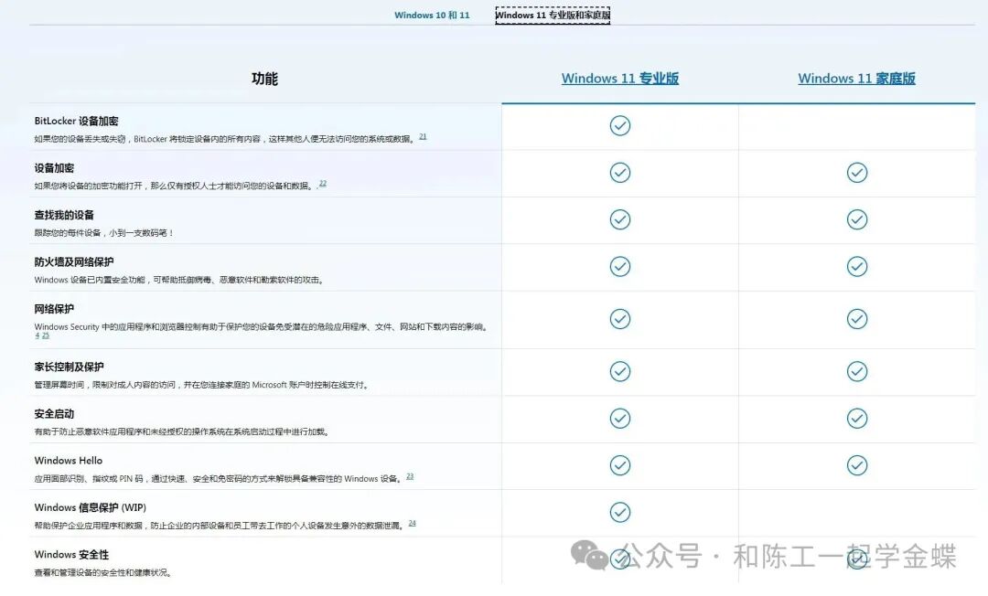This screenshot has width=988, height=596.
Task: Click the 专业版 checkmark for Windows 信息保护 (WIP)
Action: (x=620, y=512)
